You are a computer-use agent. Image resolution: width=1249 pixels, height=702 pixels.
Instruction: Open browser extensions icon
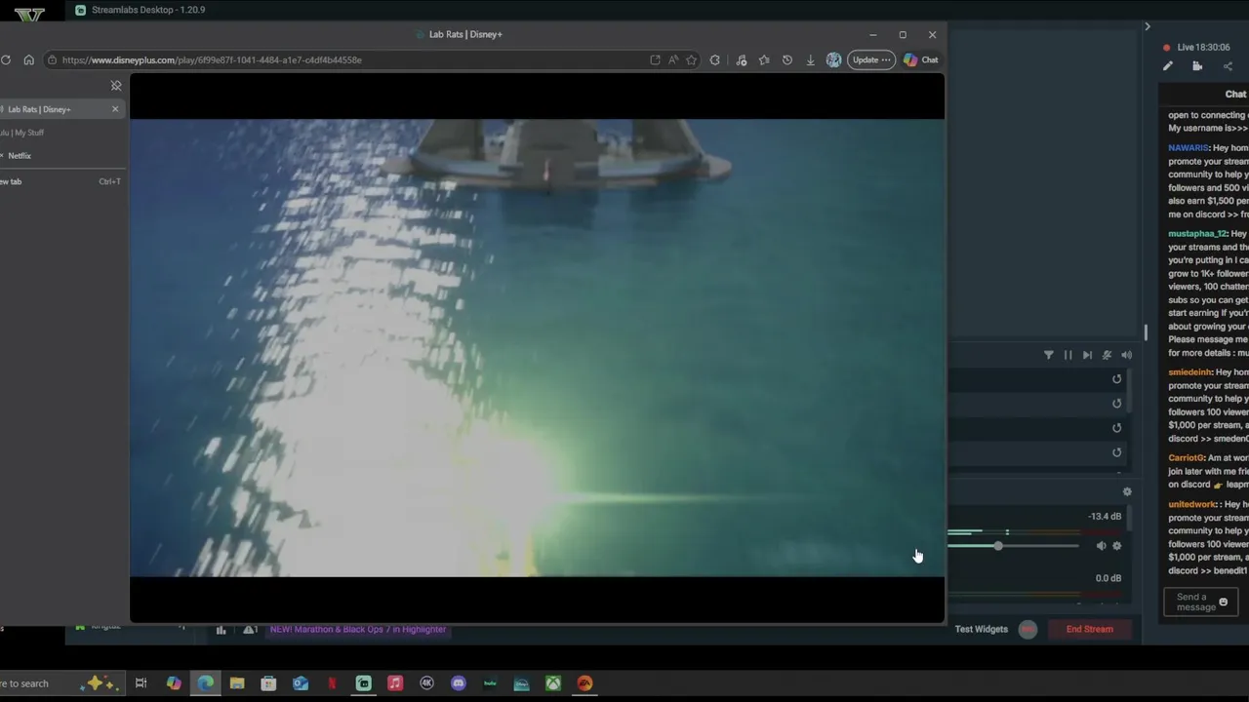coord(715,59)
